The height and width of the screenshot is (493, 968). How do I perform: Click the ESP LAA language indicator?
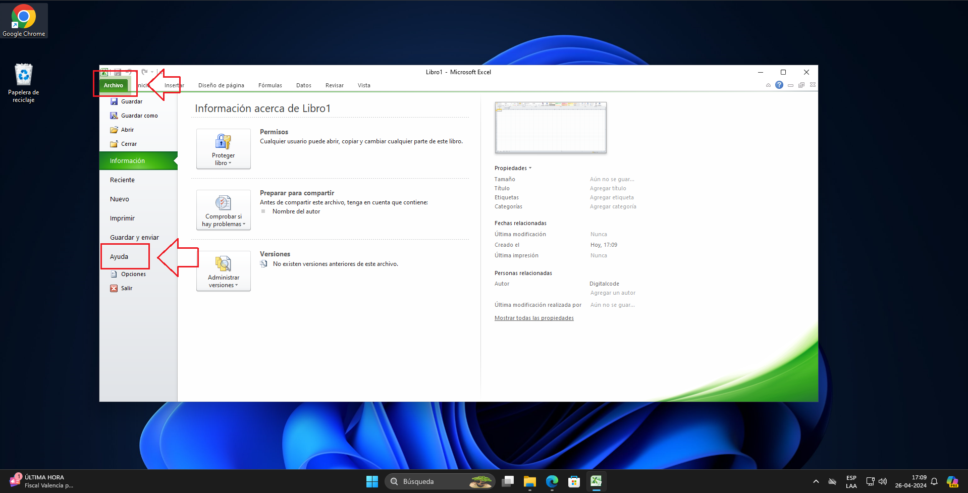coord(851,481)
